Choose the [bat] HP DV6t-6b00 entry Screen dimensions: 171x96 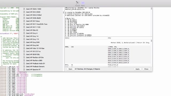pos(33,18)
